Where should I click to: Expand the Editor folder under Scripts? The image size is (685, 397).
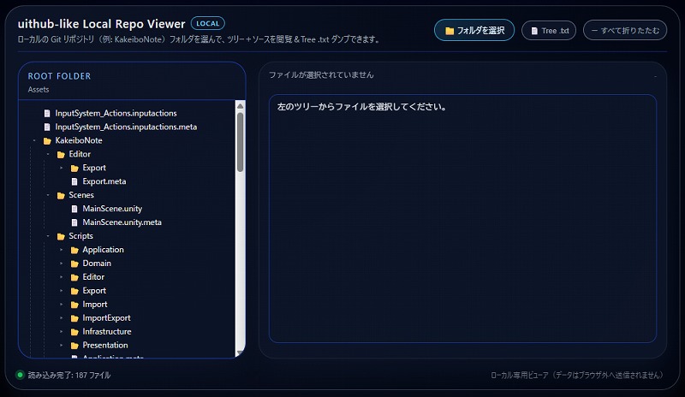click(62, 277)
